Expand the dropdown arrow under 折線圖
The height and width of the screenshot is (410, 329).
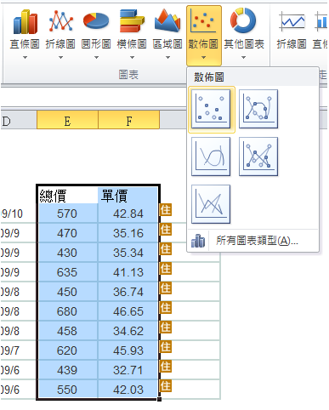point(60,57)
